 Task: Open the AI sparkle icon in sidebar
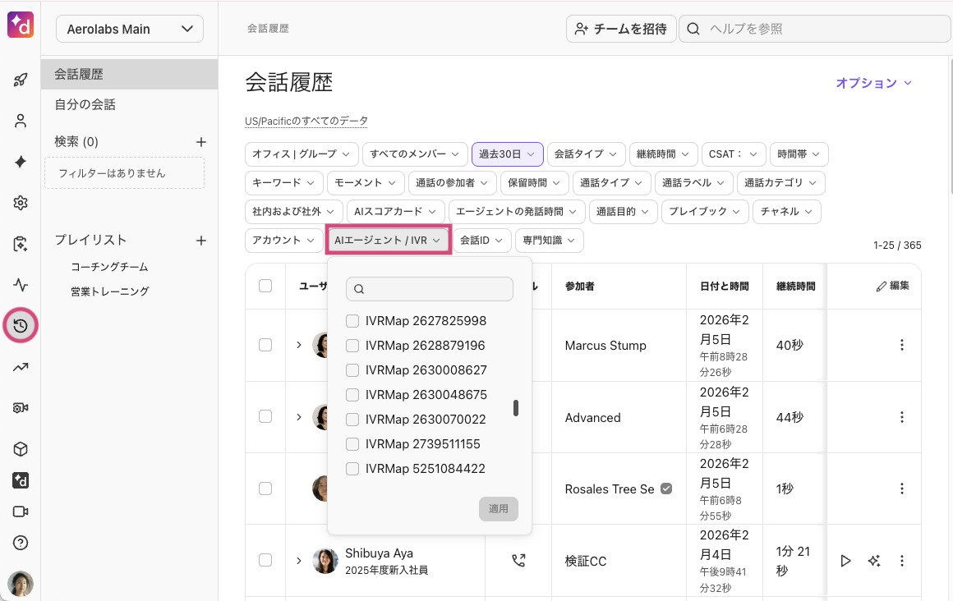tap(20, 161)
